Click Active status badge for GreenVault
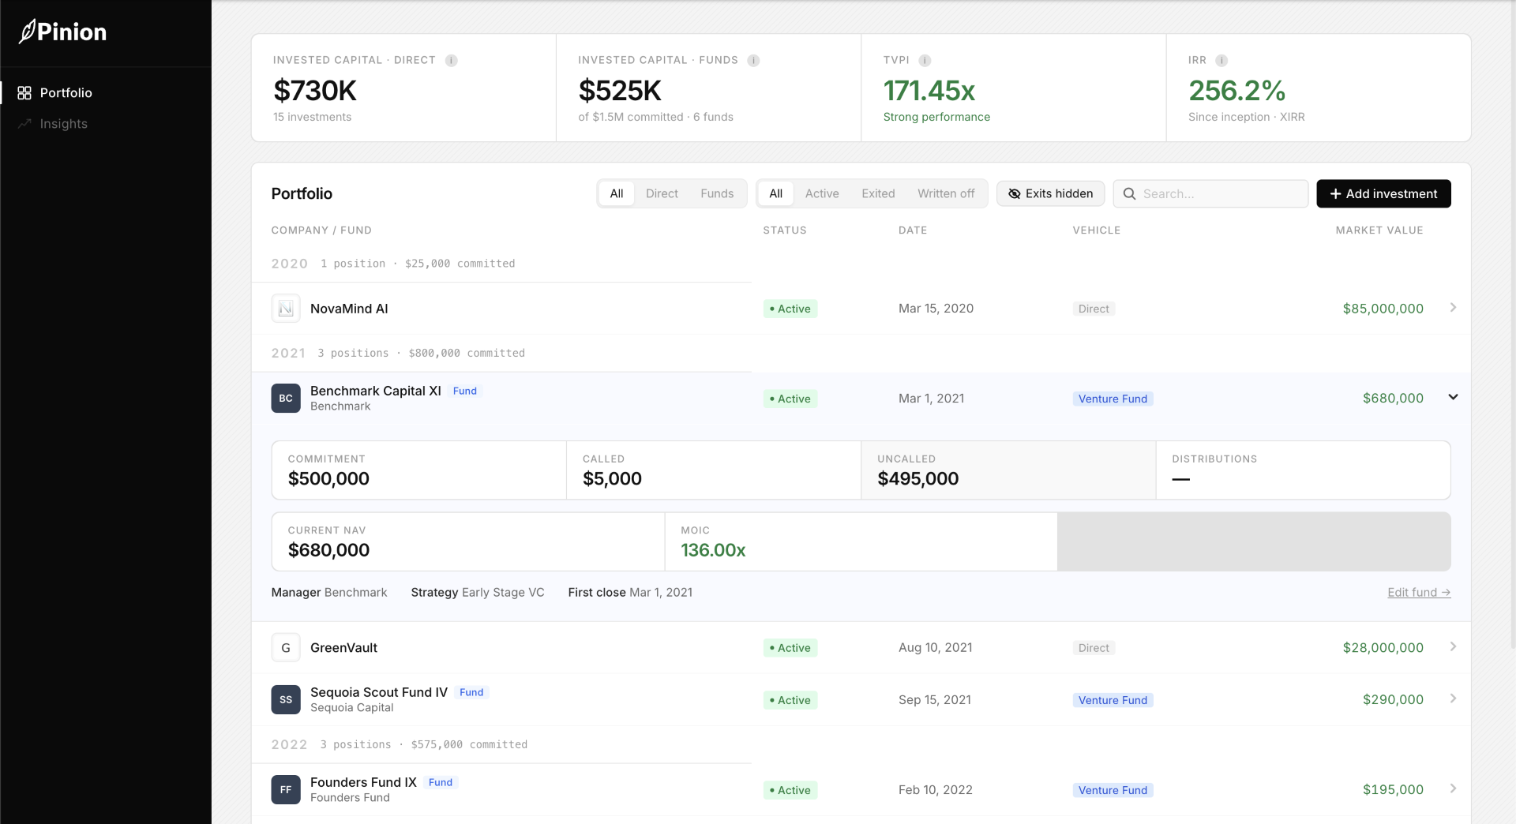Image resolution: width=1516 pixels, height=824 pixels. [x=790, y=649]
